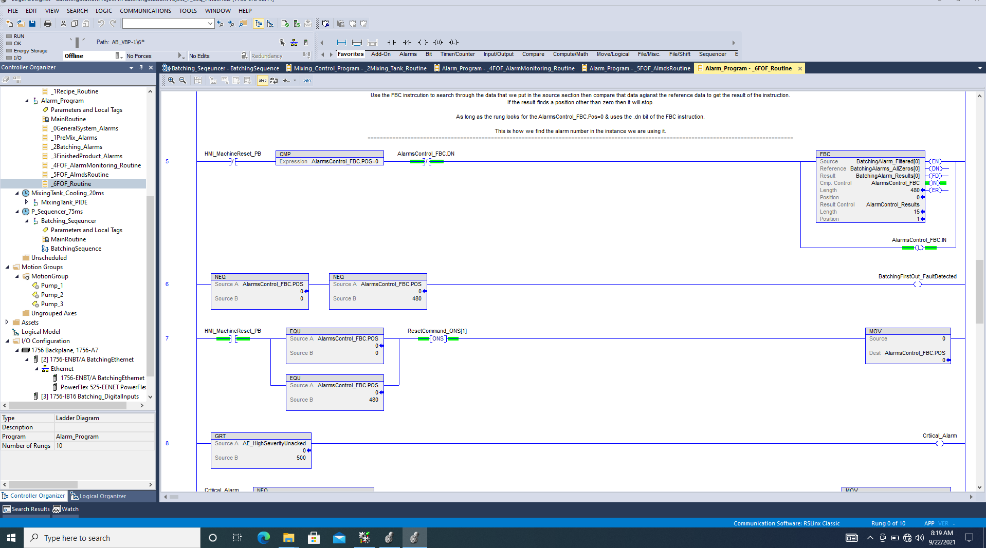Insert a rung using the rung icon
The height and width of the screenshot is (548, 986).
tap(341, 43)
